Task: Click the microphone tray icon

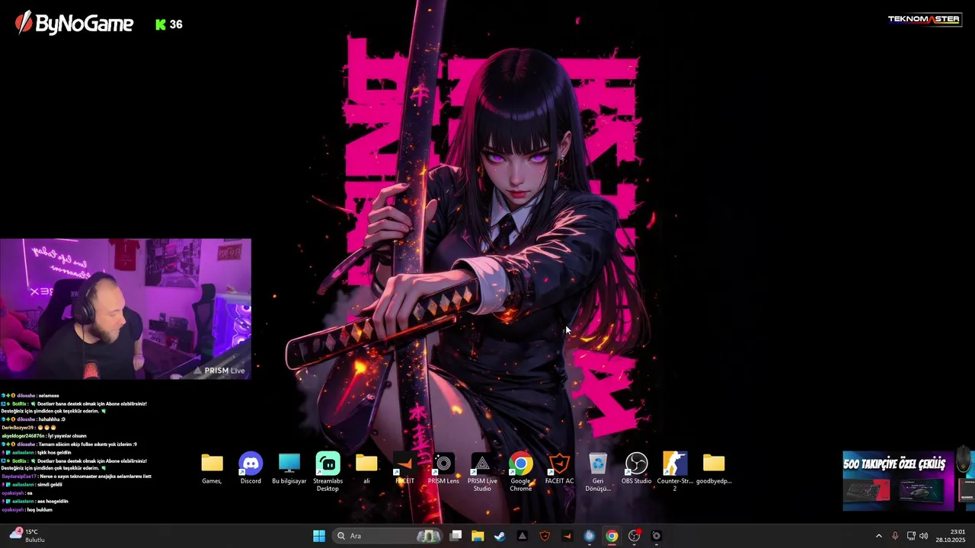Action: point(895,536)
